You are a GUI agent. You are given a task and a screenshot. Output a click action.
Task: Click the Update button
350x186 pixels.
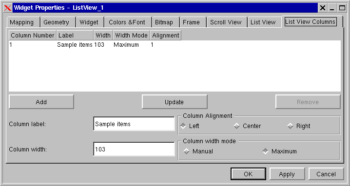point(175,102)
